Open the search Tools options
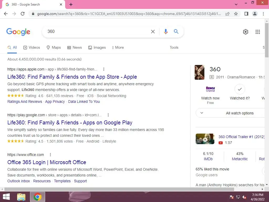Screen dimensions: 269x202 [174, 48]
